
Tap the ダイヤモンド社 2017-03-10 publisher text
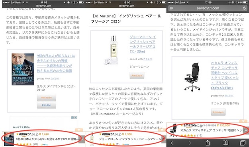point(56,88)
